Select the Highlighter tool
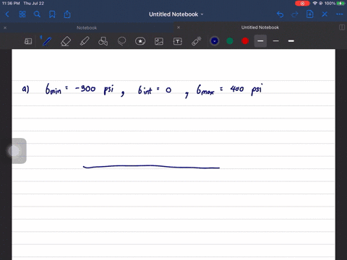The width and height of the screenshot is (347, 260). [x=85, y=41]
